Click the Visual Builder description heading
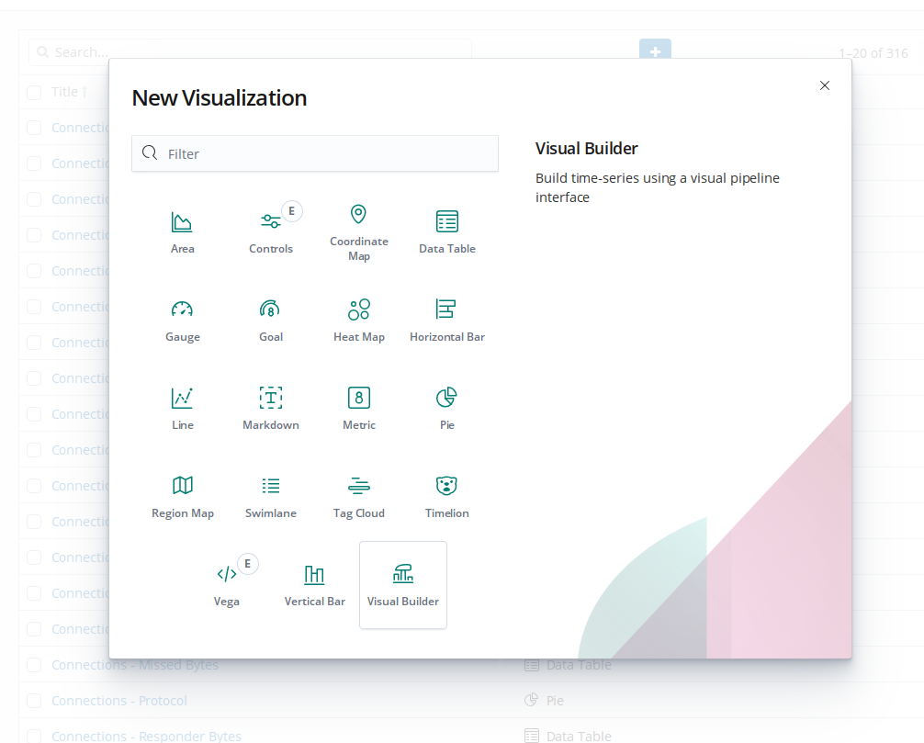 586,149
